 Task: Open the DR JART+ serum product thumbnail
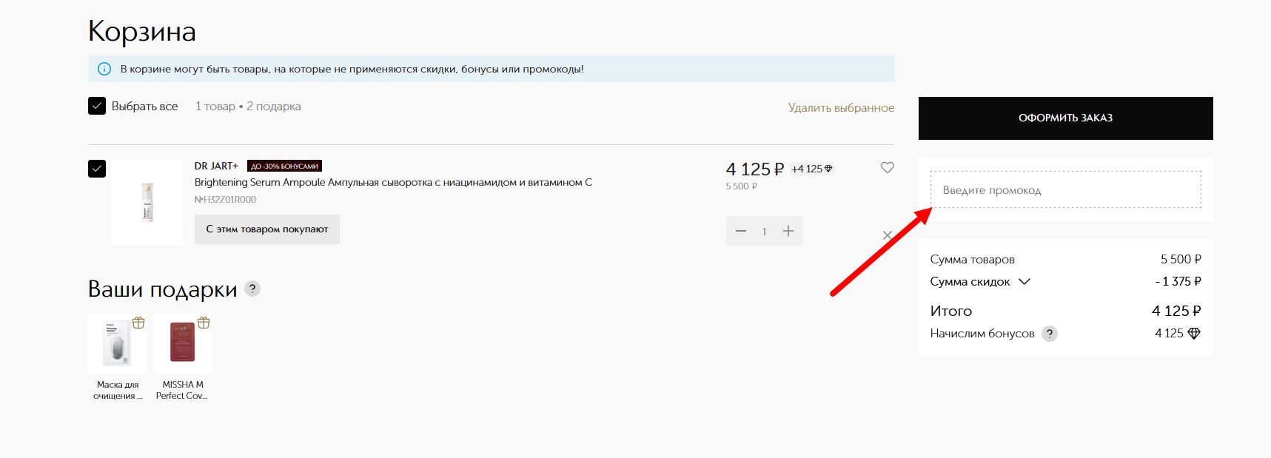click(x=147, y=202)
